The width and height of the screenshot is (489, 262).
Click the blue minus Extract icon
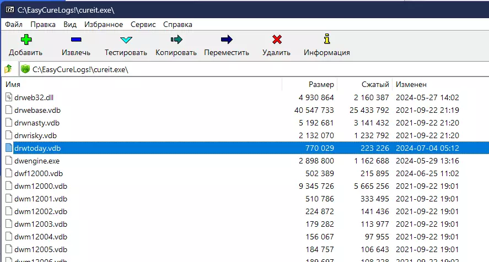click(76, 40)
